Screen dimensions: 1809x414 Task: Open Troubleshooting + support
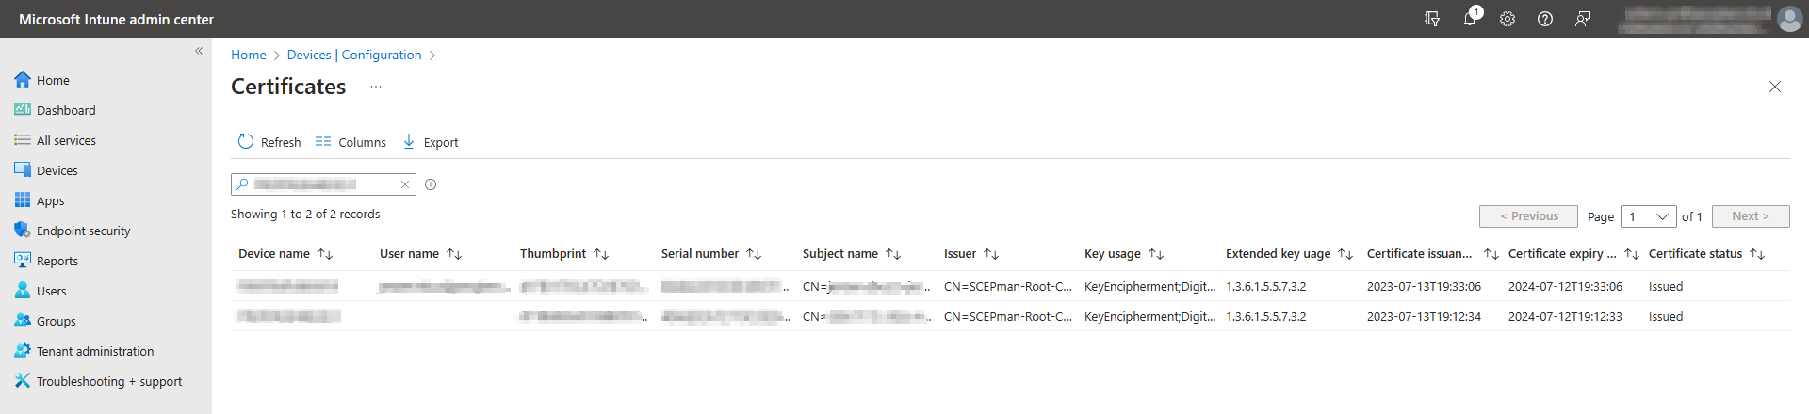(108, 381)
